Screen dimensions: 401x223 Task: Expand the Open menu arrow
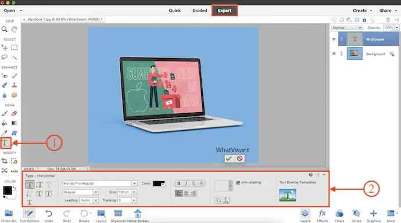[x=21, y=10]
